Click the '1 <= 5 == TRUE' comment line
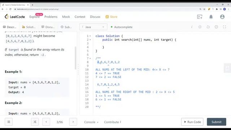This screenshot has width=231, height=130. pyautogui.click(x=108, y=96)
